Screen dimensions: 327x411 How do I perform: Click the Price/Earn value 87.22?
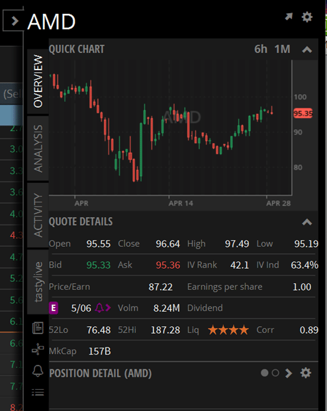coord(160,287)
